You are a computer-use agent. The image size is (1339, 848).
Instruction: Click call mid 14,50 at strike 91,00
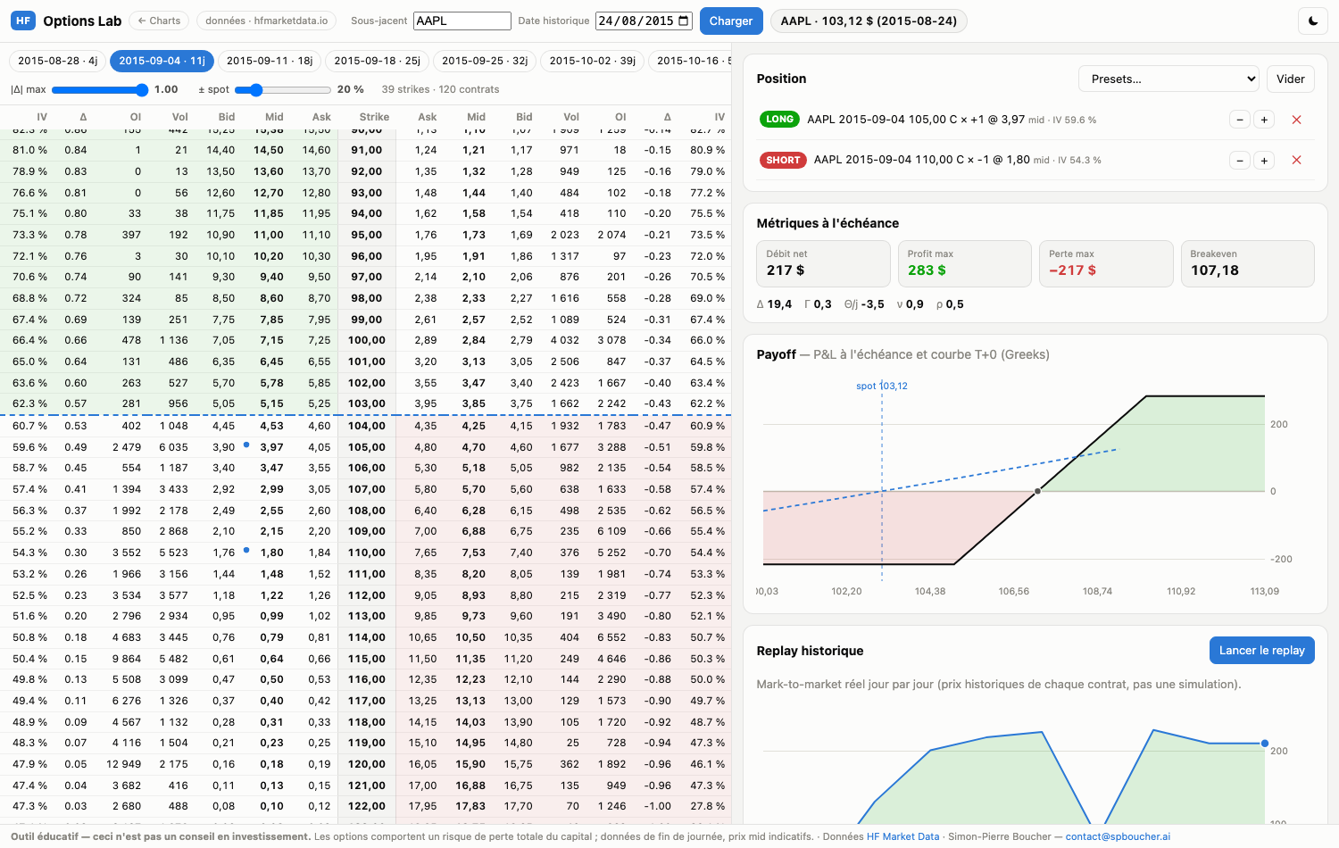(269, 150)
